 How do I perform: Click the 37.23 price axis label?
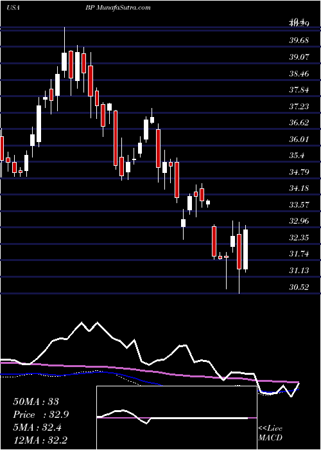tap(299, 107)
